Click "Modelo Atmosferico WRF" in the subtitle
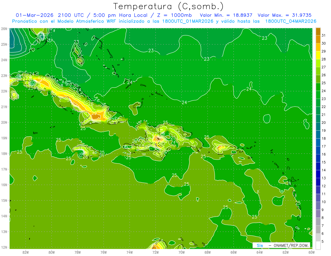Screen dimensions: 331x256 [x=87, y=21]
